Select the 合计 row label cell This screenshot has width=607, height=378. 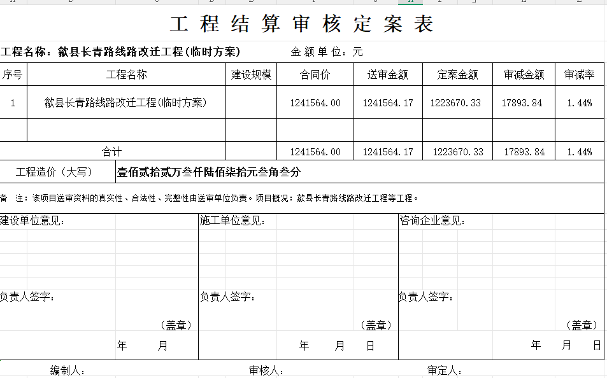[111, 151]
